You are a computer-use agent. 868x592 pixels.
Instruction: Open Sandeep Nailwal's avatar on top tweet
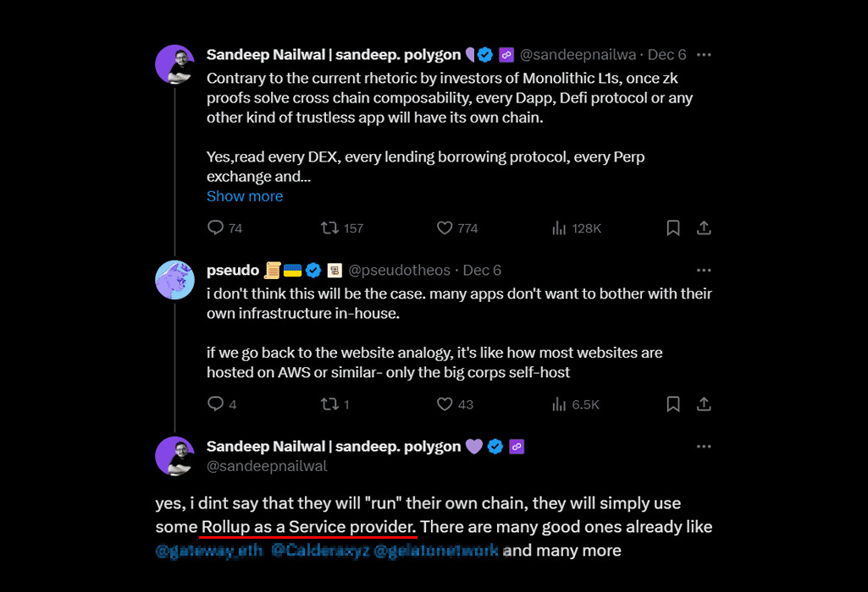coord(175,64)
